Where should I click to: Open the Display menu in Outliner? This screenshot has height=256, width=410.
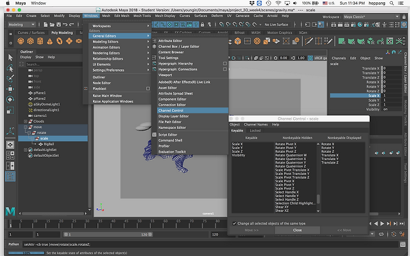click(26, 57)
